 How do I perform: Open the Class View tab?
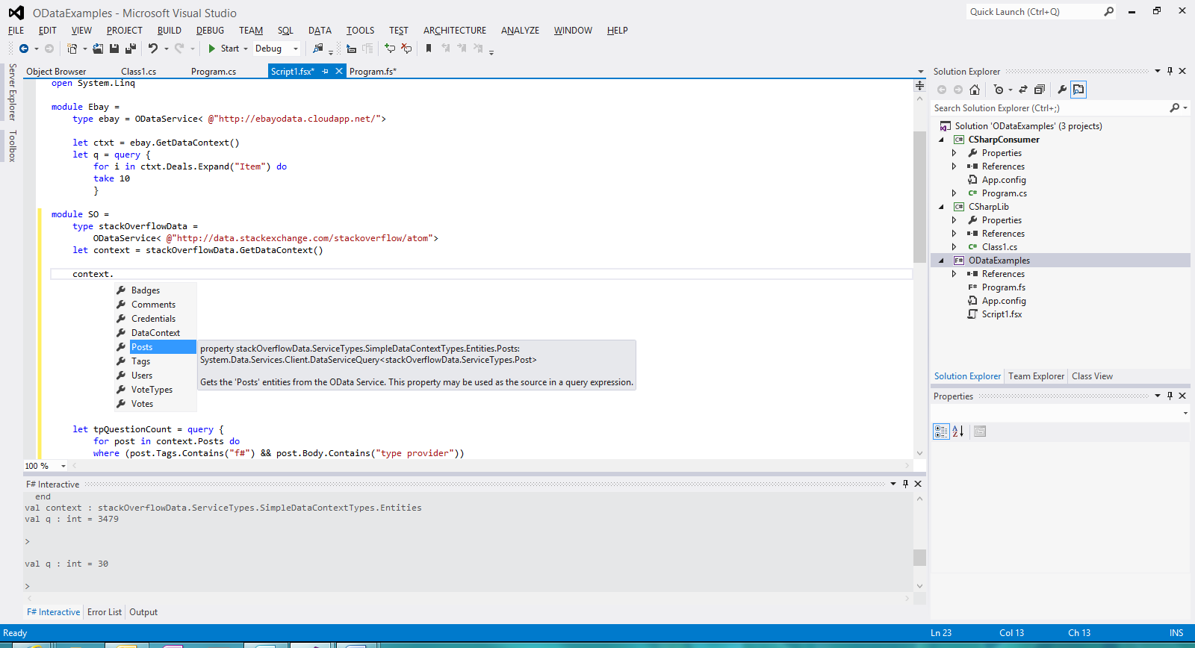click(x=1092, y=376)
